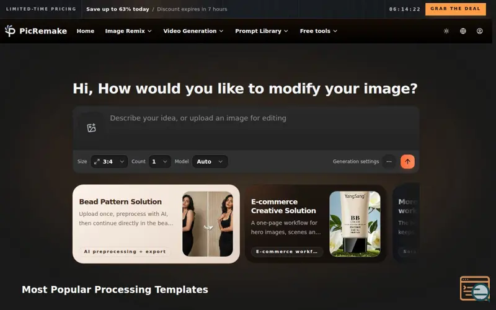Click the floating browser search widget icon
The image size is (496, 310).
pos(475,288)
